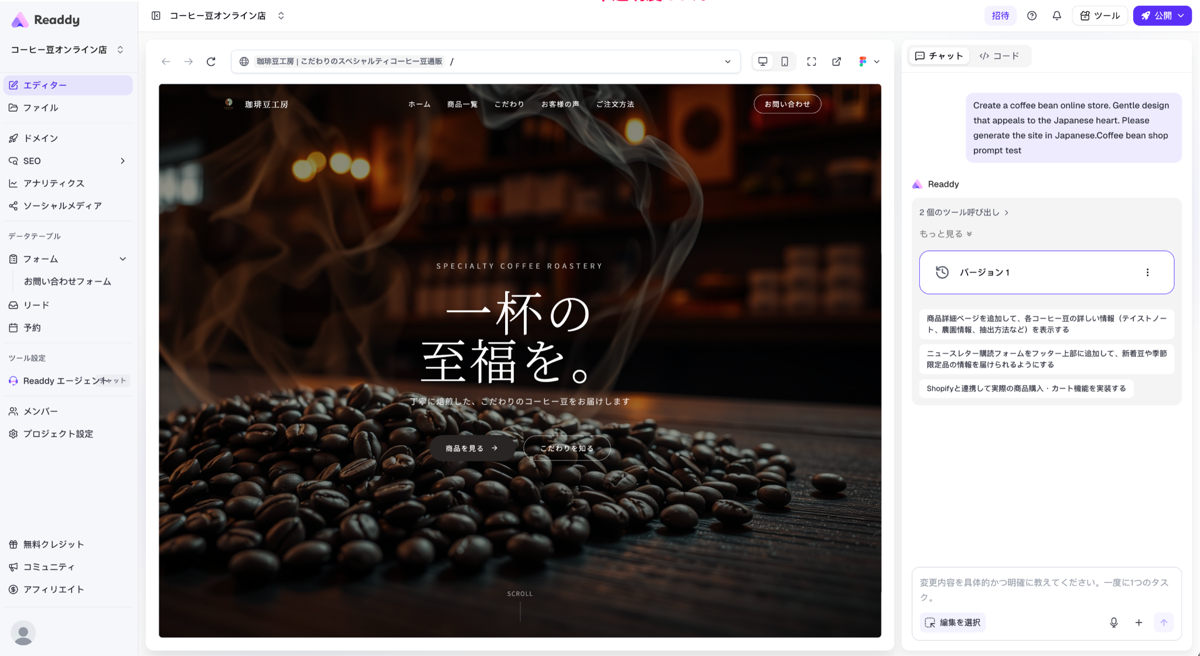Open notifications bell
The image size is (1200, 656).
click(1056, 16)
